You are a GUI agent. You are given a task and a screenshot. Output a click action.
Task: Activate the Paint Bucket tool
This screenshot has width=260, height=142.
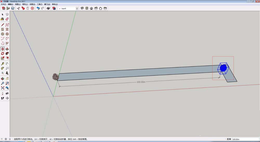(3, 19)
